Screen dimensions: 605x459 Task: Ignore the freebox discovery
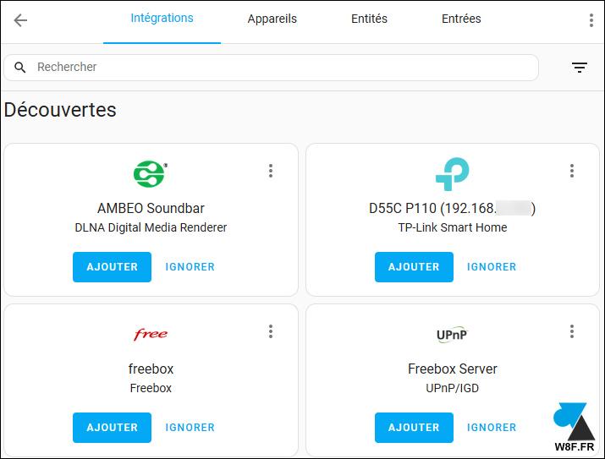[190, 428]
